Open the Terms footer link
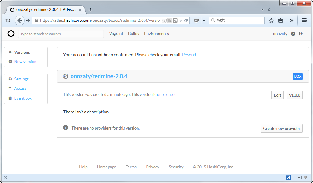This screenshot has width=313, height=183. [131, 167]
